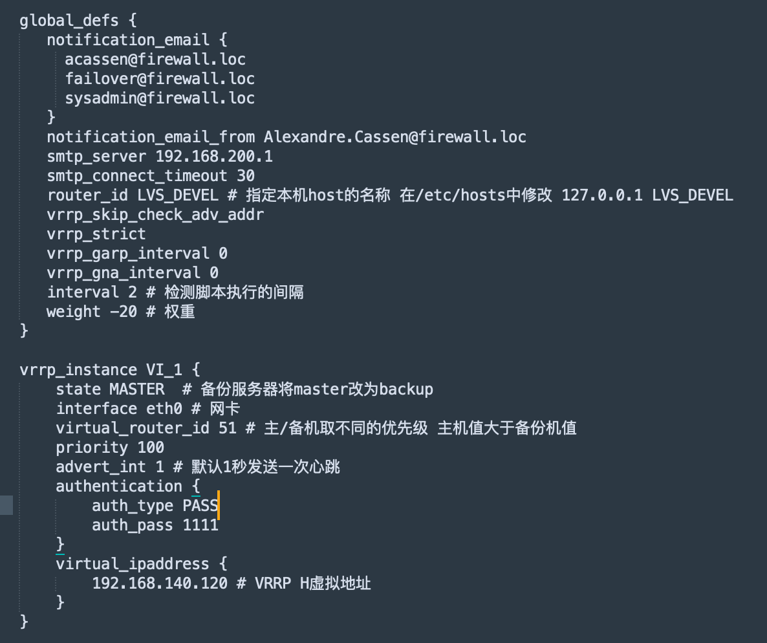Click the acassen@firewall.loc email address
The width and height of the screenshot is (767, 643).
pyautogui.click(x=155, y=59)
